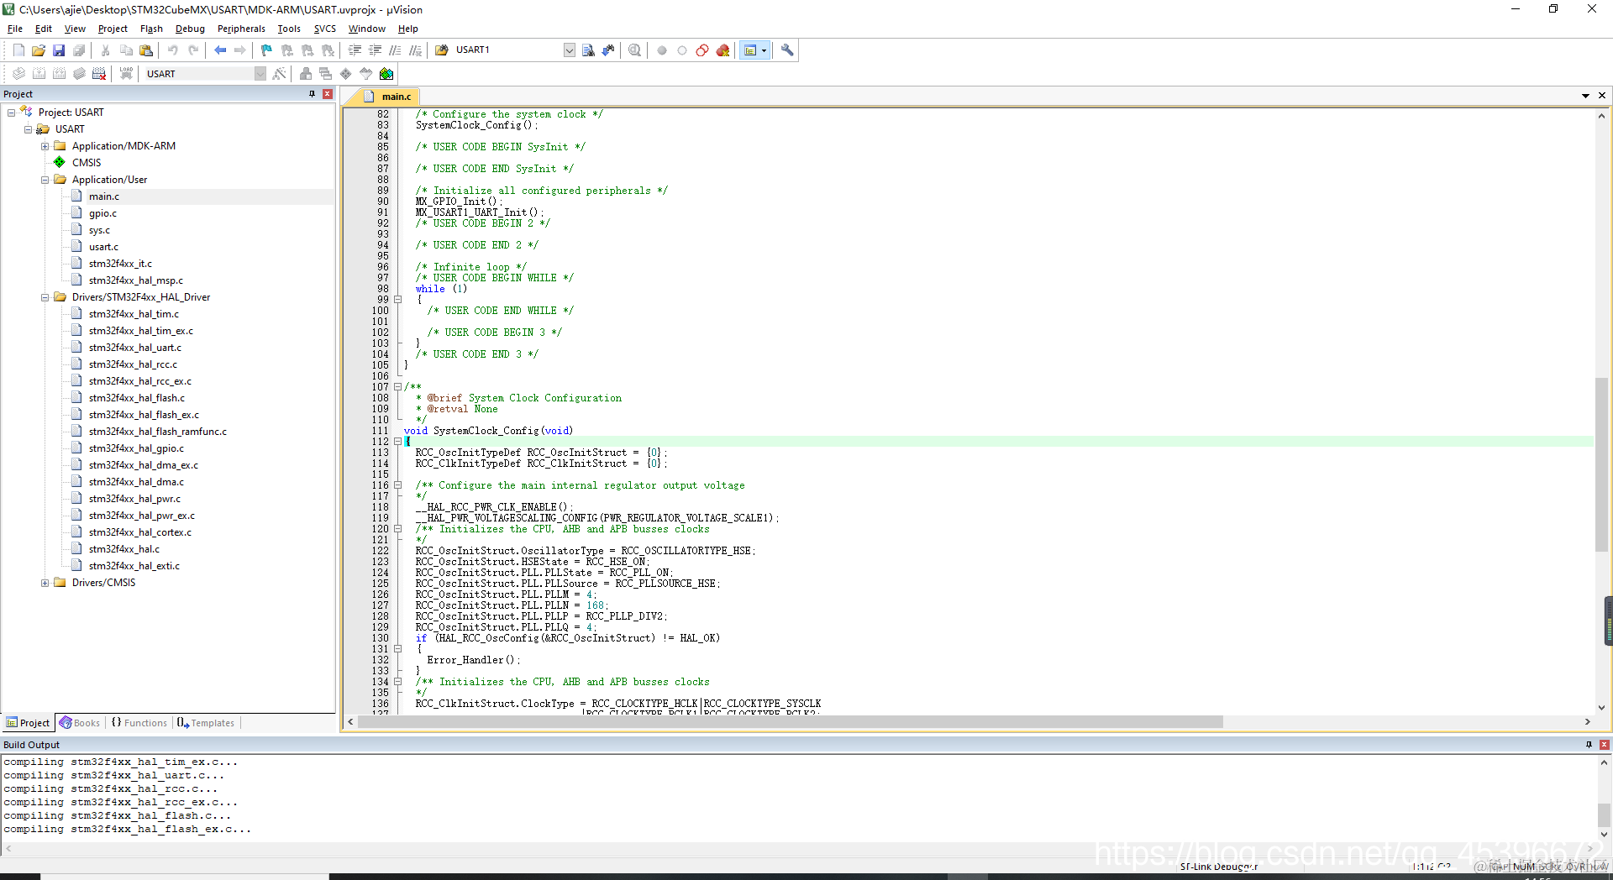This screenshot has height=880, width=1613.
Task: Click the Stop build icon
Action: tap(99, 74)
